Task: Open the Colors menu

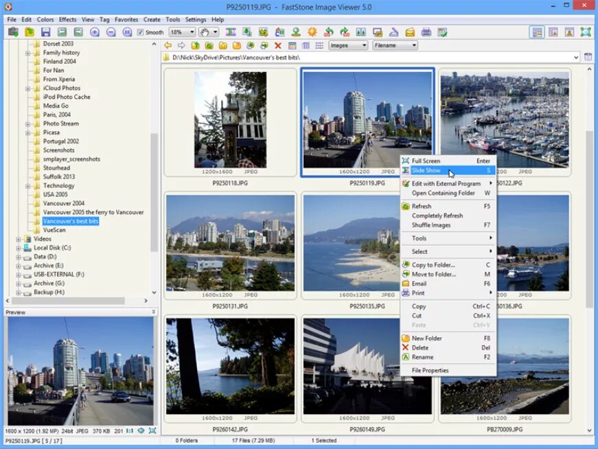Action: (x=45, y=19)
